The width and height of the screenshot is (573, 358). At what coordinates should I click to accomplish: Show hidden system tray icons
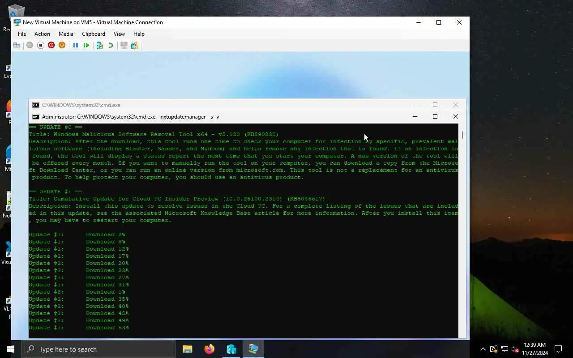pos(483,349)
